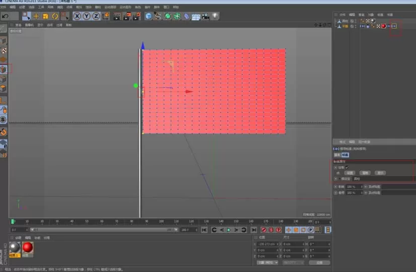Click the magnet Snap settings icon

point(4,131)
